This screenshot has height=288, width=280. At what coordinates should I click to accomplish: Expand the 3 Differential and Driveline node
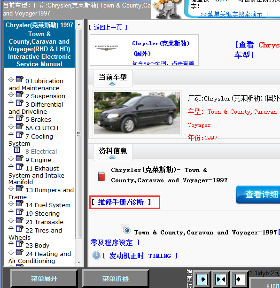[x=11, y=103]
